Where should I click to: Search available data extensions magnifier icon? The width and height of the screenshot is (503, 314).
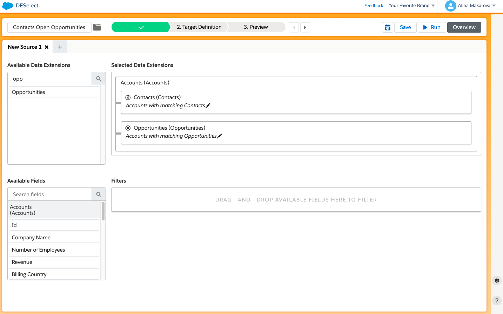(x=99, y=79)
